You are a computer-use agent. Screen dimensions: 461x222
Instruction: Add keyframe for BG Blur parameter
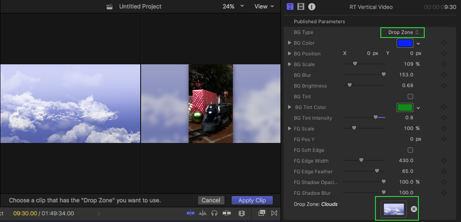(x=444, y=75)
